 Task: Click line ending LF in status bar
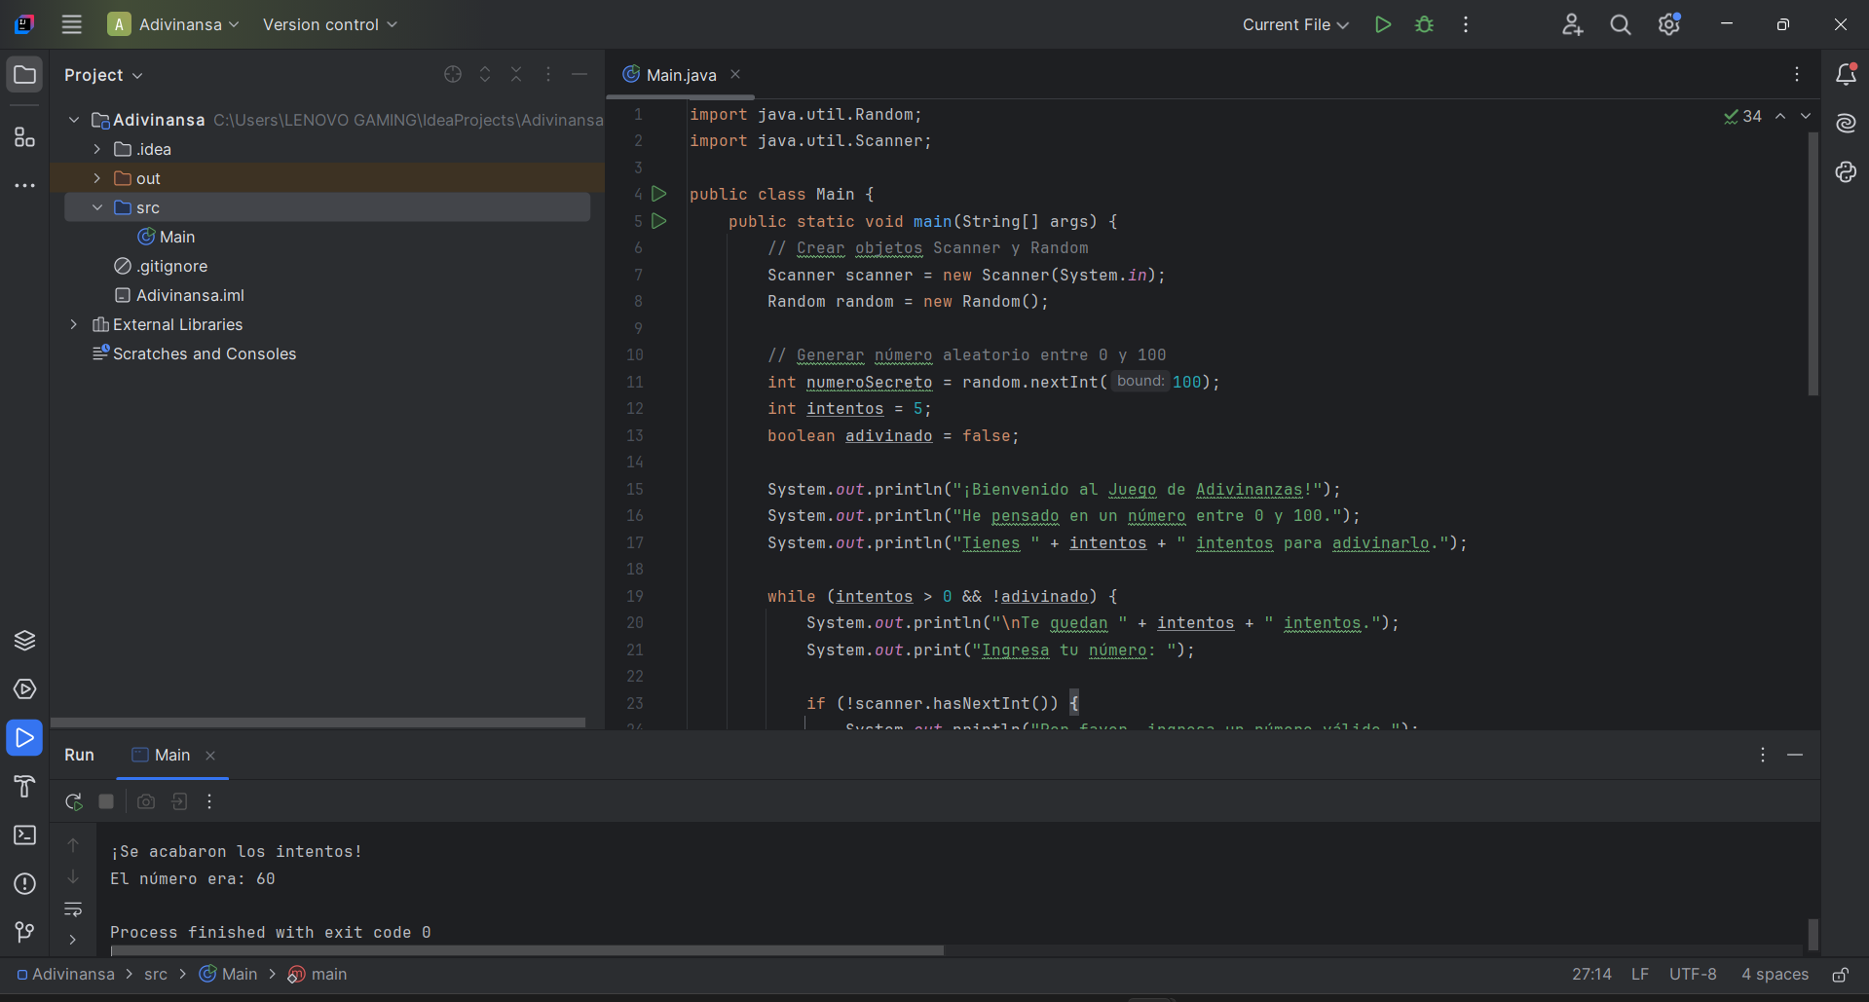[1640, 975]
